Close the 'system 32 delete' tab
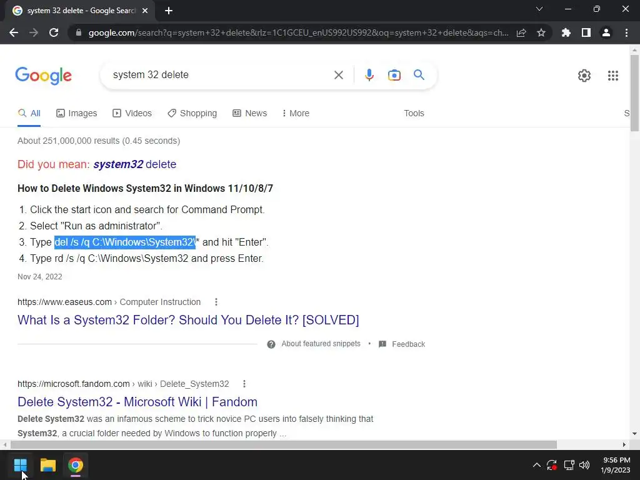This screenshot has height=480, width=640. [x=145, y=11]
